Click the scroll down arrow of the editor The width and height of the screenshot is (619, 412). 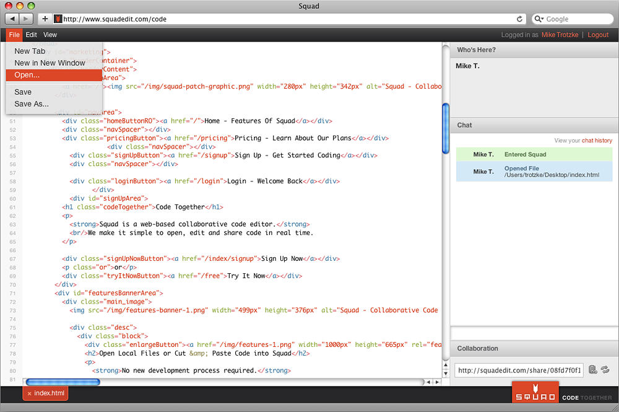click(x=446, y=374)
